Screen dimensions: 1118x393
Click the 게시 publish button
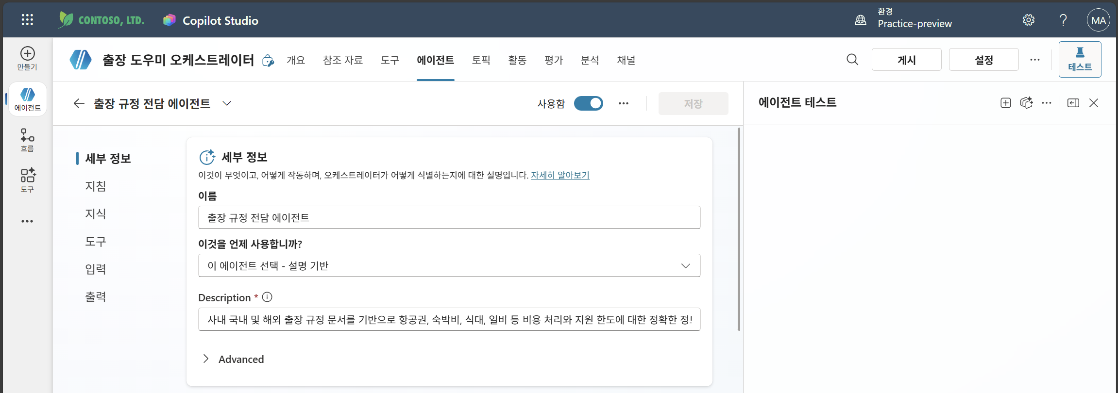point(906,60)
